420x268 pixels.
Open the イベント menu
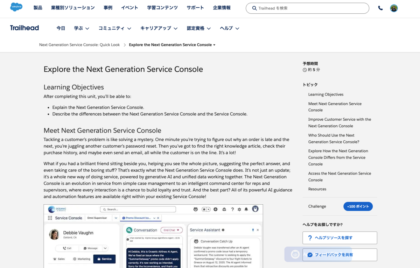pyautogui.click(x=129, y=8)
